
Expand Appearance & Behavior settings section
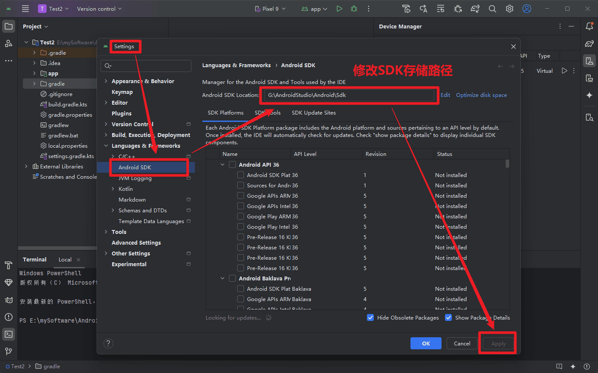(106, 81)
